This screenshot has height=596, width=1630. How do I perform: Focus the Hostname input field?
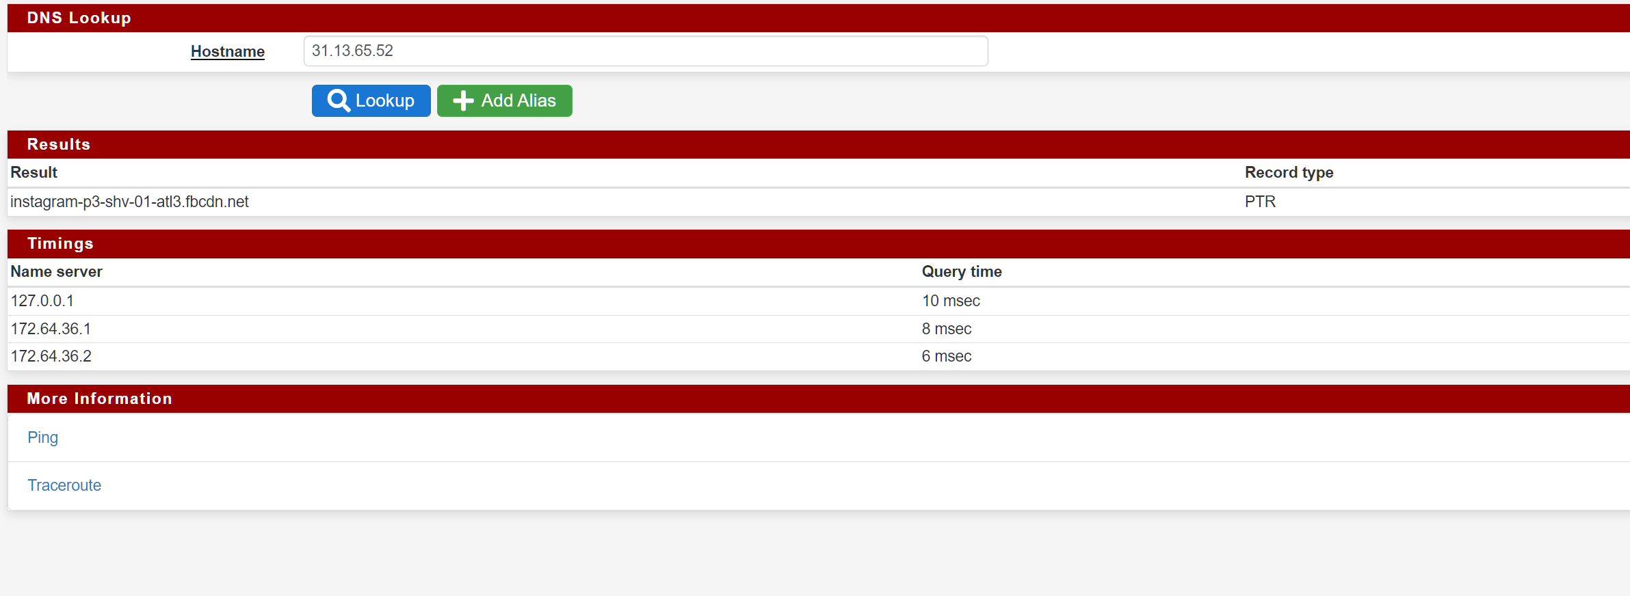[645, 51]
